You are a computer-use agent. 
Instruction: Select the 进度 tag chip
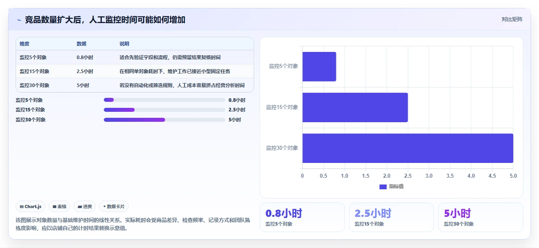(85, 206)
